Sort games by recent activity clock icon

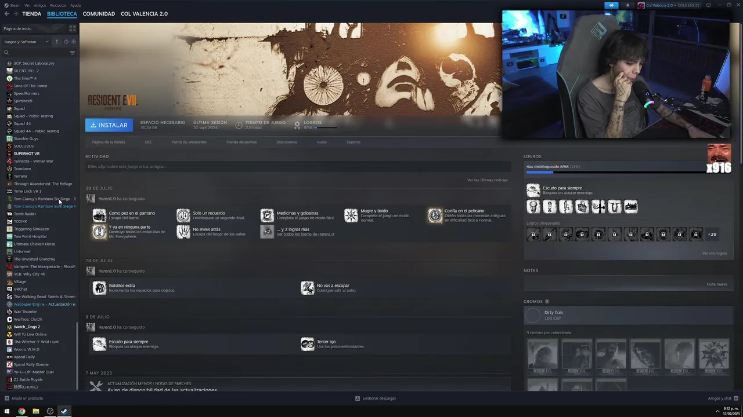[66, 42]
